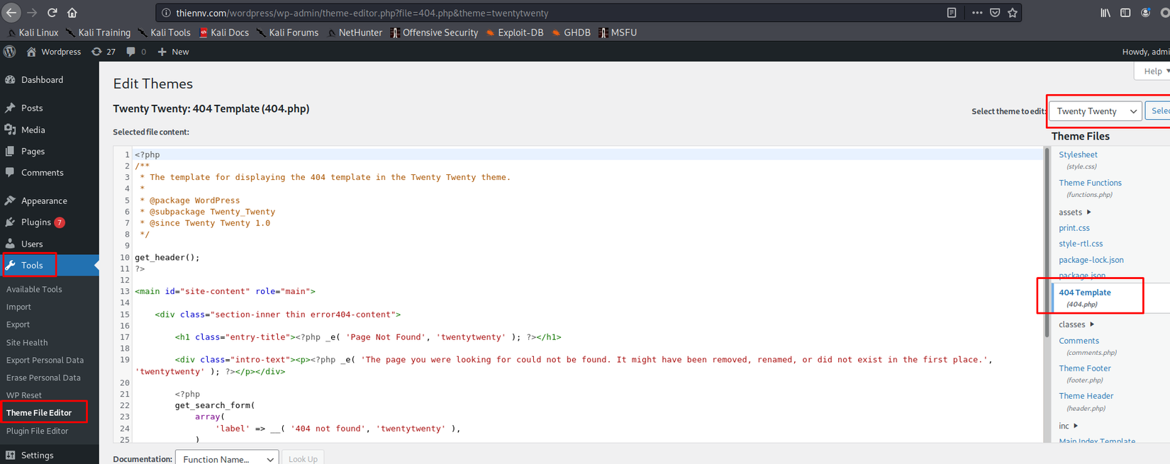Go to browser home icon
Screen dimensions: 1170x464
[72, 13]
